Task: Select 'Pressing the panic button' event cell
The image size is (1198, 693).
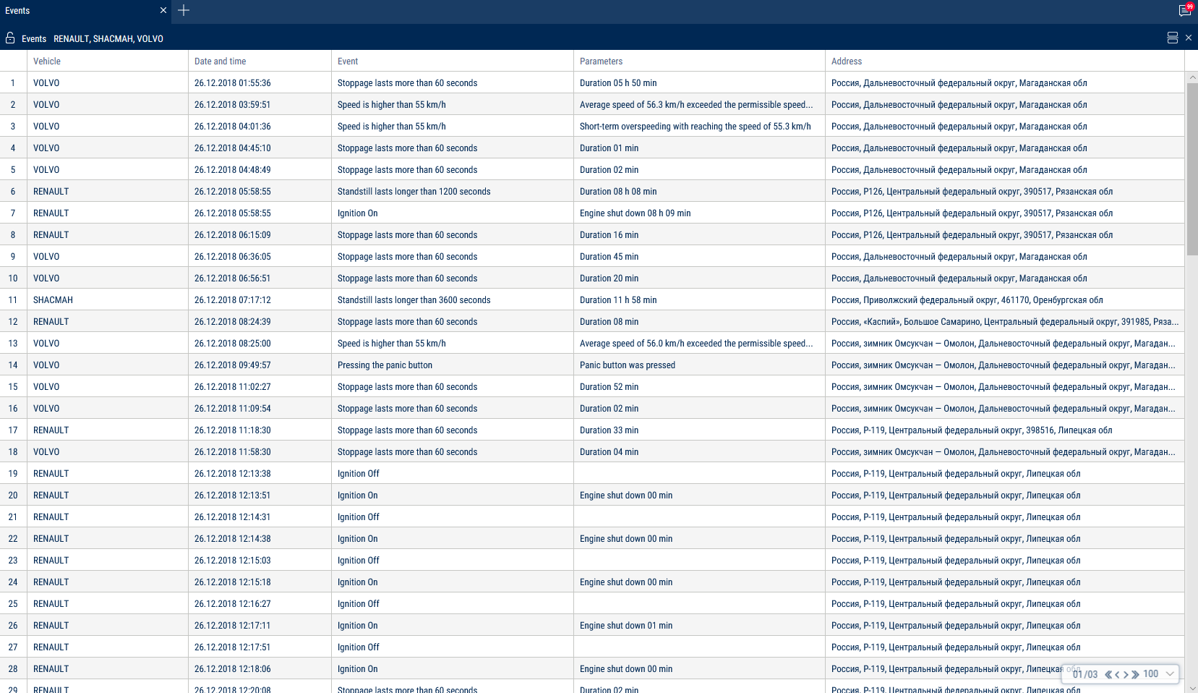Action: coord(452,365)
